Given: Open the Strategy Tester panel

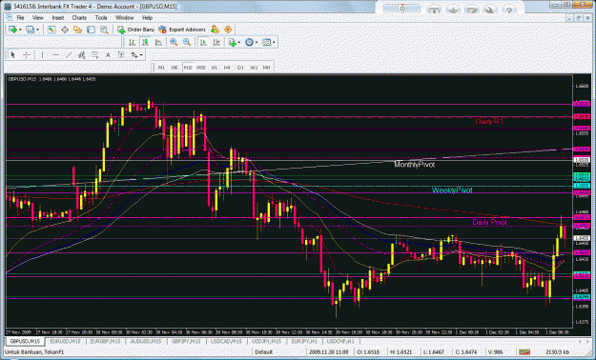Looking at the screenshot, I should [x=104, y=30].
